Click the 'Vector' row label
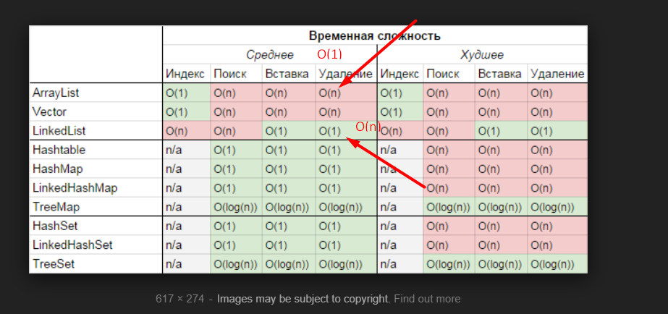 pos(49,111)
